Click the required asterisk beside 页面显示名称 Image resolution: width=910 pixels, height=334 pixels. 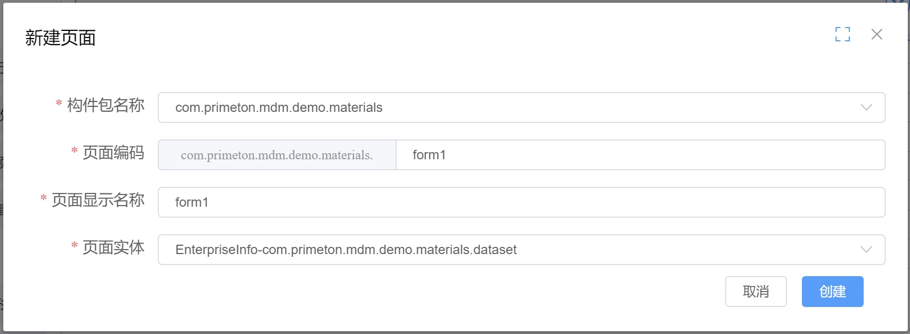tap(44, 198)
